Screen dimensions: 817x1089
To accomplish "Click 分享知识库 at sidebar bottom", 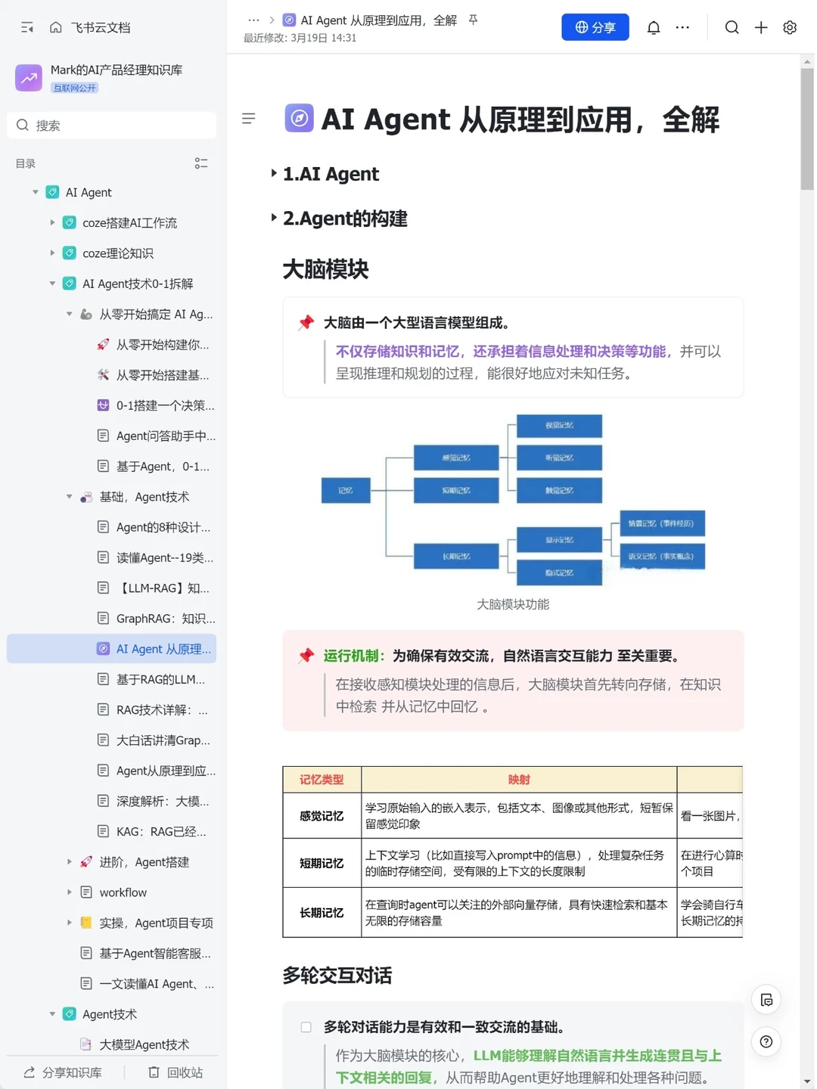I will (x=63, y=1072).
